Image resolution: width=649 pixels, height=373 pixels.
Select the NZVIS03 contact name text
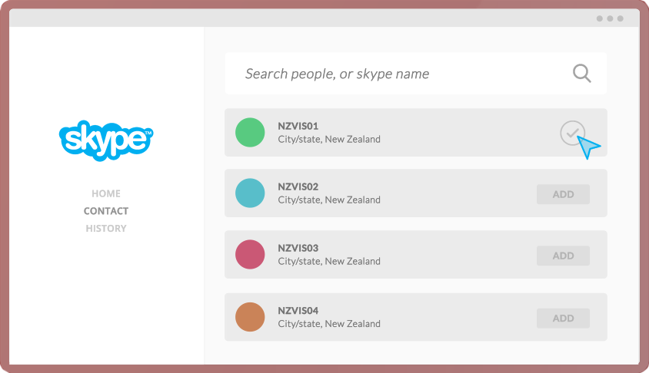coord(298,248)
